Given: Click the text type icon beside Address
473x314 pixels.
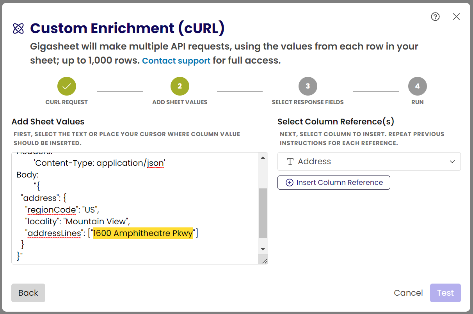Looking at the screenshot, I should click(290, 162).
